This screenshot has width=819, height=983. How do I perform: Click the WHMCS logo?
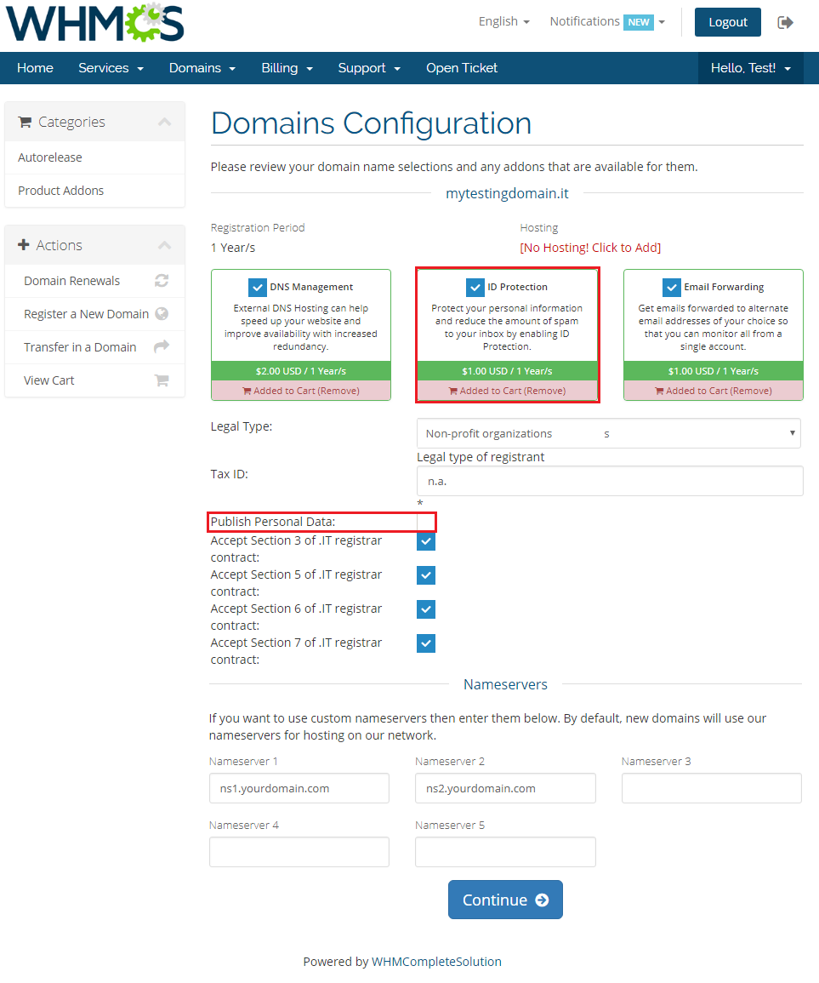coord(94,23)
